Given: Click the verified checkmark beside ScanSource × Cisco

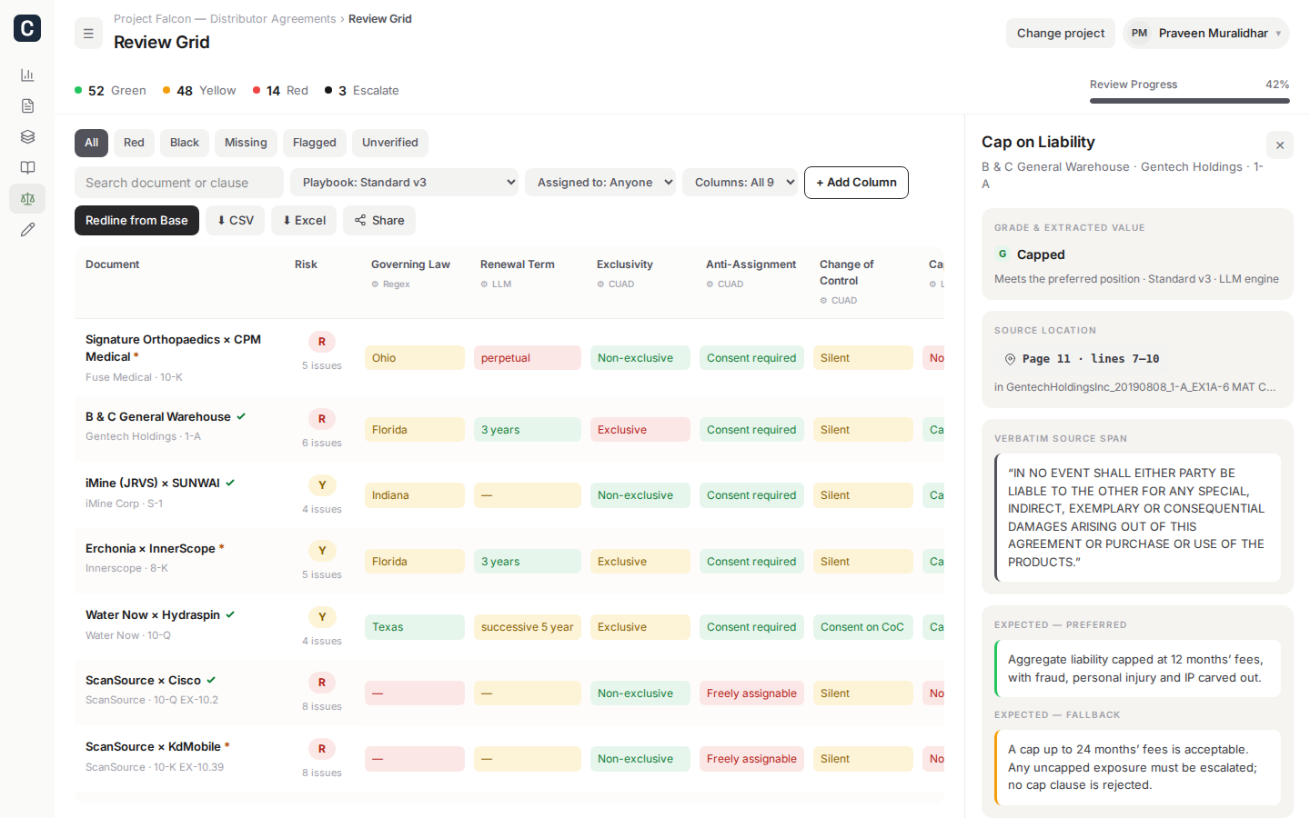Looking at the screenshot, I should (x=211, y=680).
